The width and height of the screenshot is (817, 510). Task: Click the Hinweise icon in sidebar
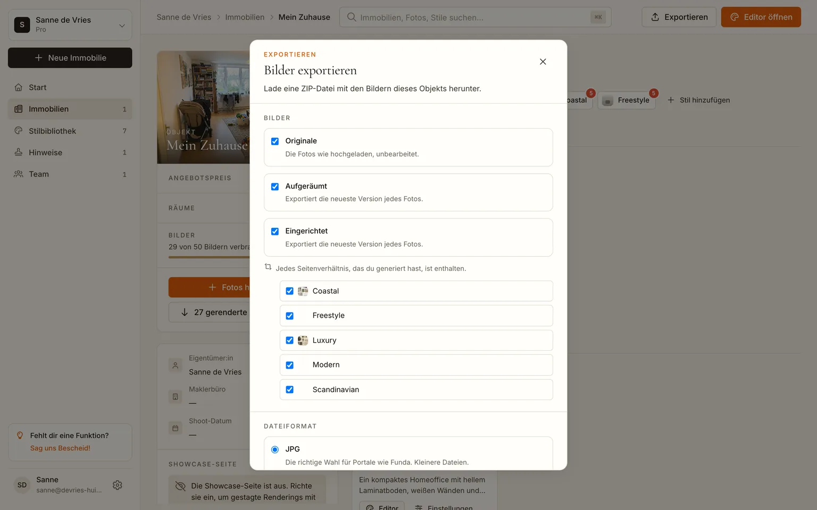[x=19, y=152]
